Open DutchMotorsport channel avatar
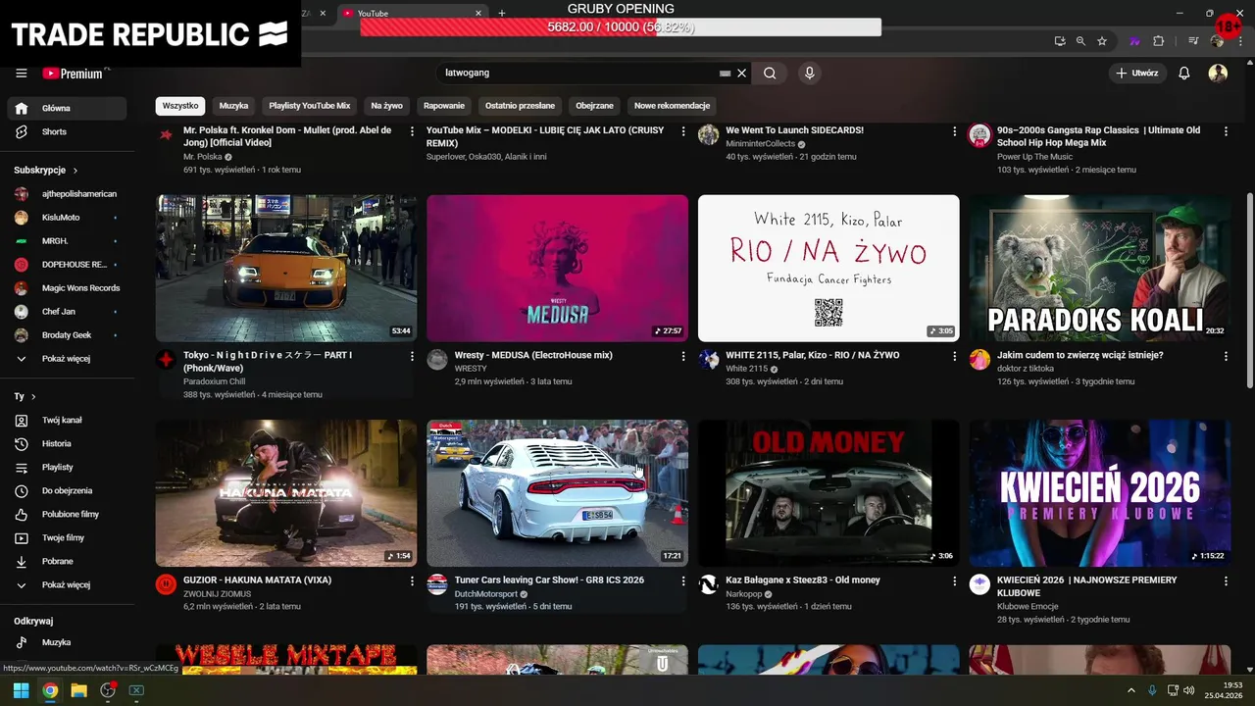 [437, 584]
